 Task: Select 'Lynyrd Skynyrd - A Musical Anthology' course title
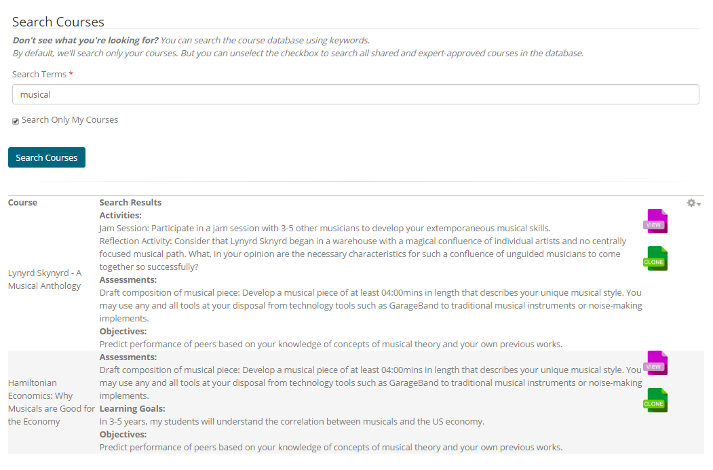(45, 279)
